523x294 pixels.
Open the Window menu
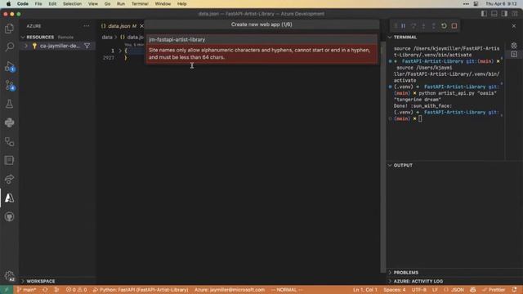pyautogui.click(x=163, y=3)
